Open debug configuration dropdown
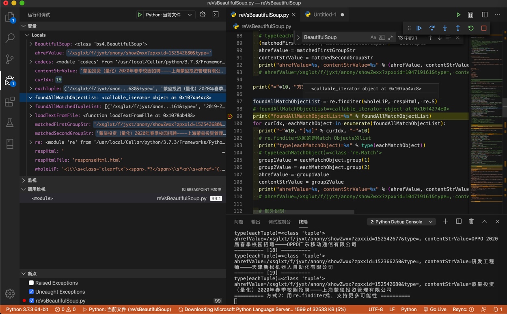 click(x=169, y=15)
